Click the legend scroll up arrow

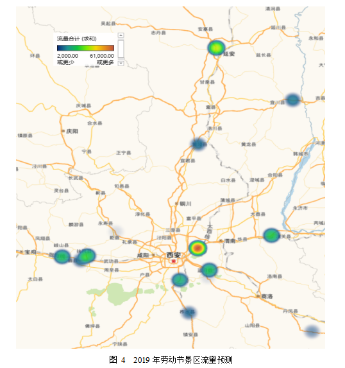click(121, 35)
